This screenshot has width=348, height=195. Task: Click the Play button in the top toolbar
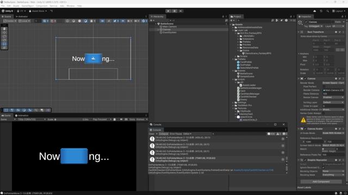(168, 11)
